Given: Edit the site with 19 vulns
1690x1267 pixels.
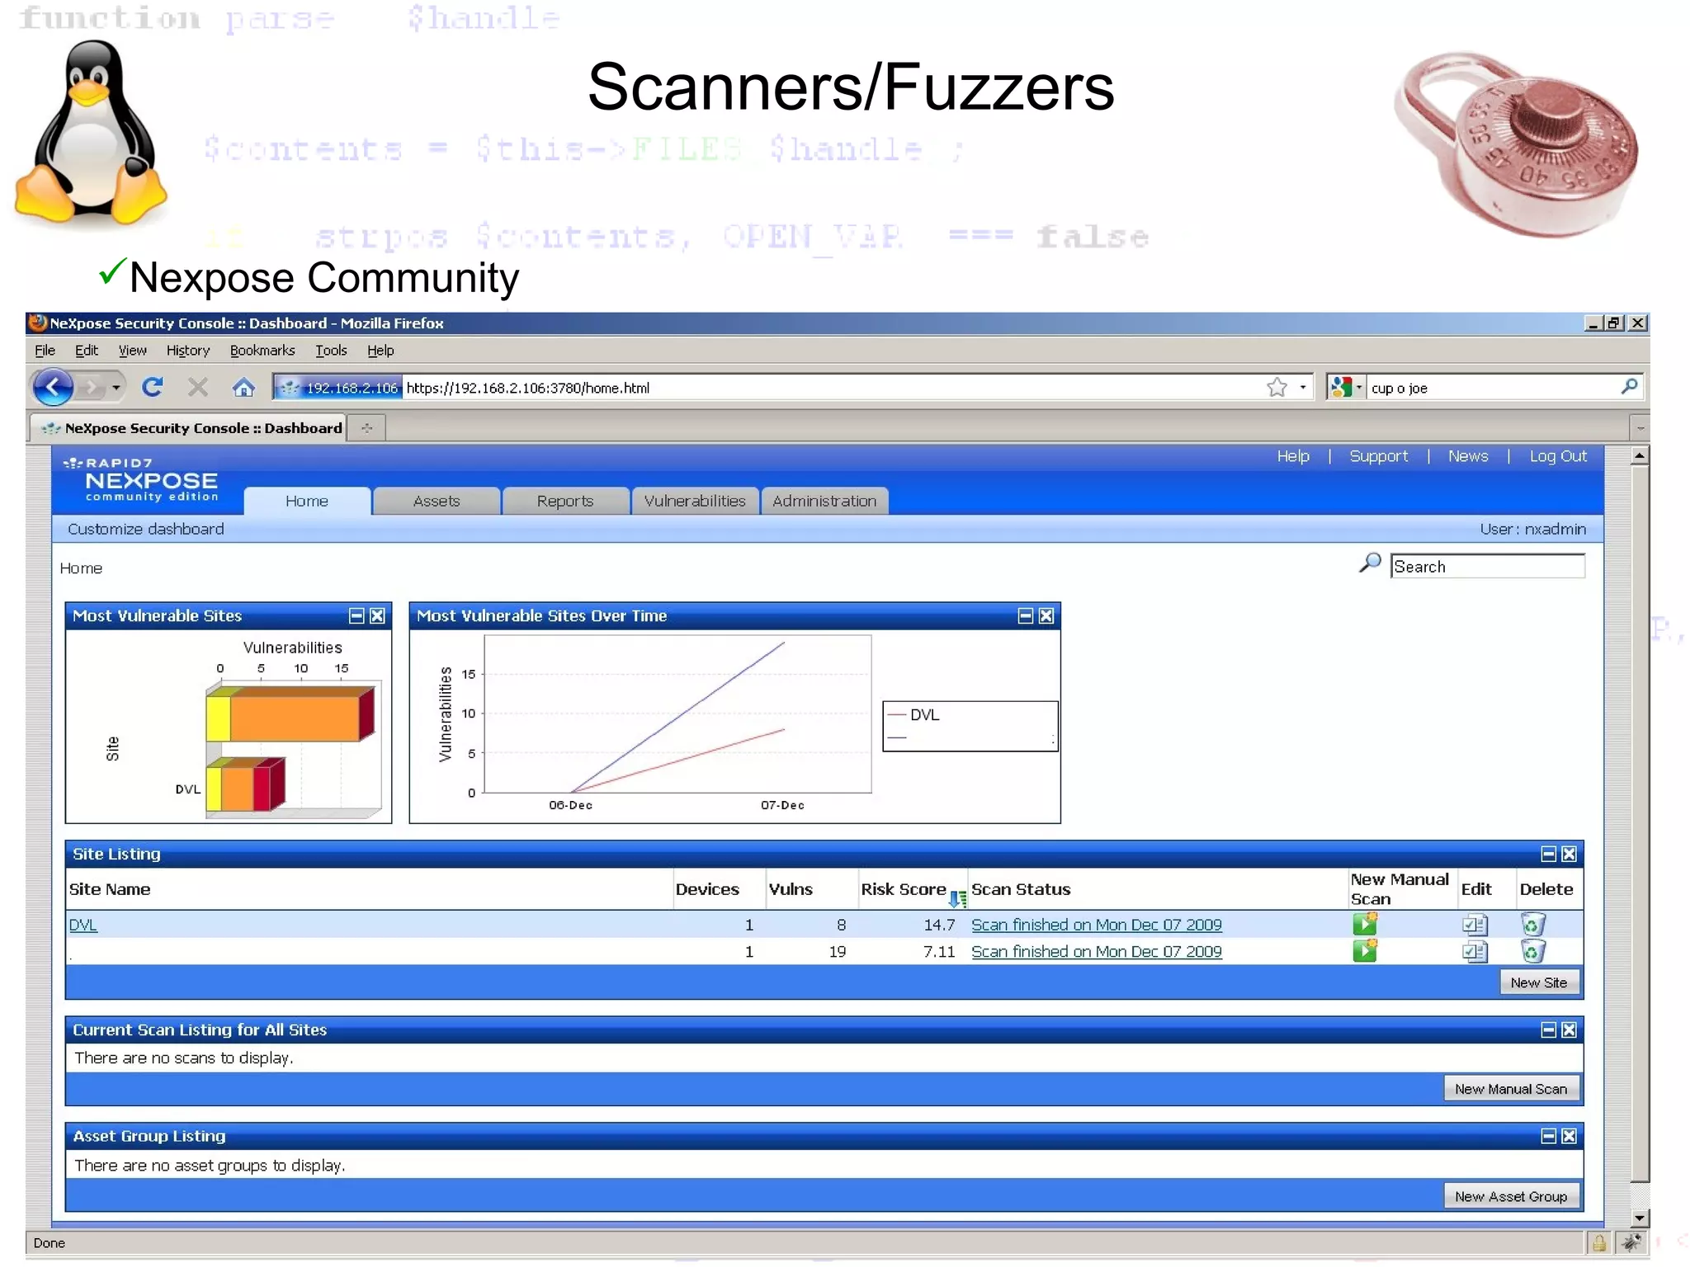Looking at the screenshot, I should pos(1475,951).
